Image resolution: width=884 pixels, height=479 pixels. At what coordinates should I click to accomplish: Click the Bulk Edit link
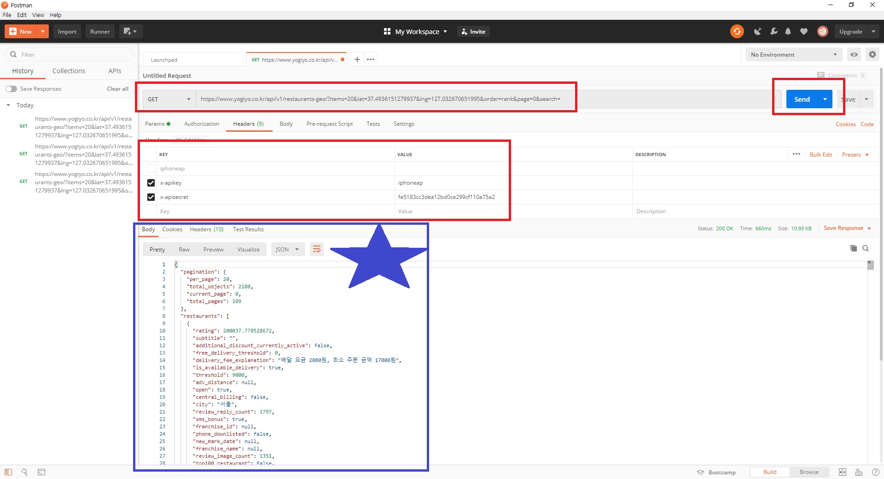coord(821,155)
